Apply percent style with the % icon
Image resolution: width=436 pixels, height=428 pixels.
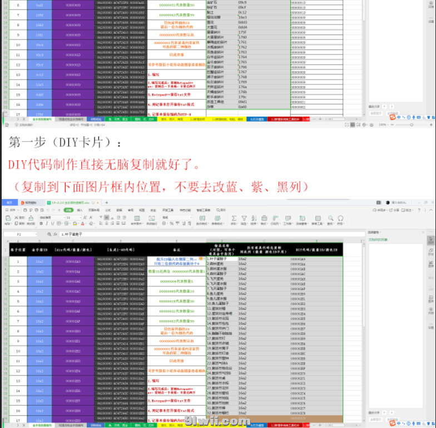tap(171, 223)
